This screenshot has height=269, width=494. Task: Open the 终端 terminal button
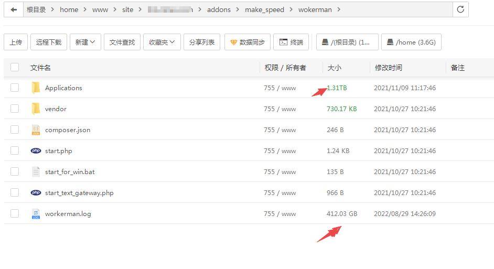point(291,42)
